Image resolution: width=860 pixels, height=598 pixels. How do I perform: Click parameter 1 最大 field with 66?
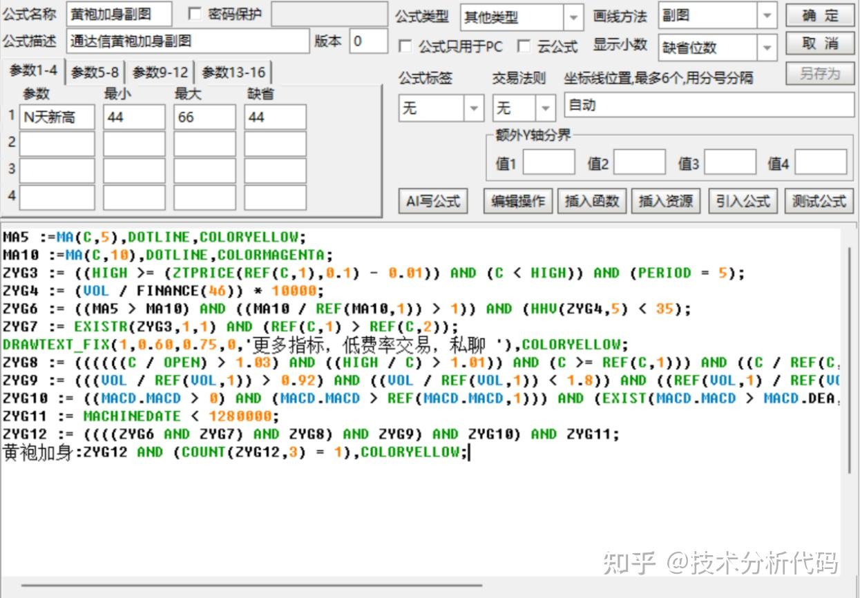[x=204, y=117]
